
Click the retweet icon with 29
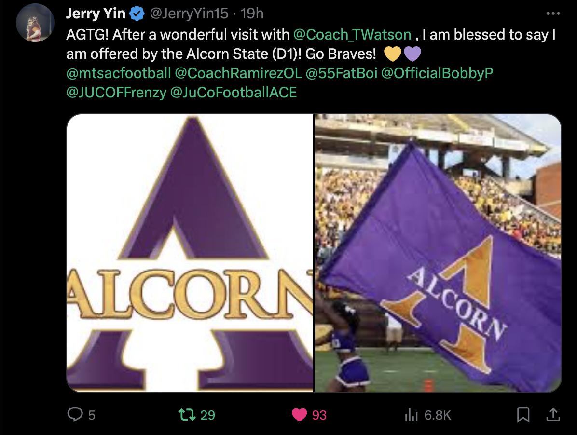(x=187, y=415)
